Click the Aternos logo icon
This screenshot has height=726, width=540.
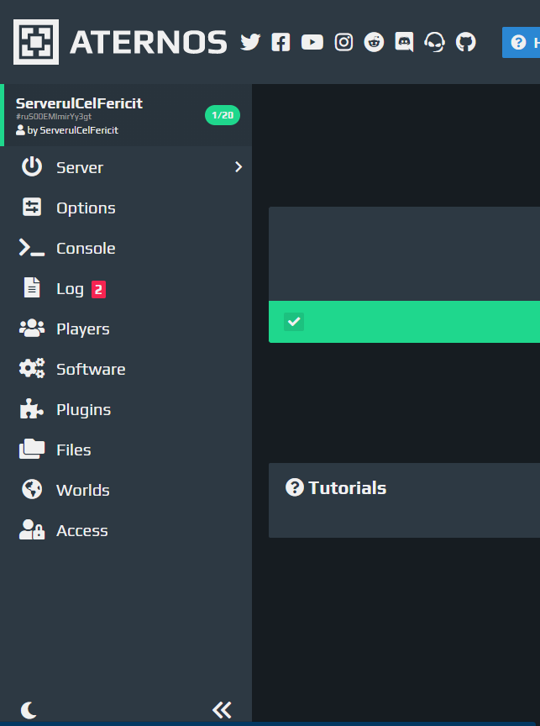tap(35, 42)
